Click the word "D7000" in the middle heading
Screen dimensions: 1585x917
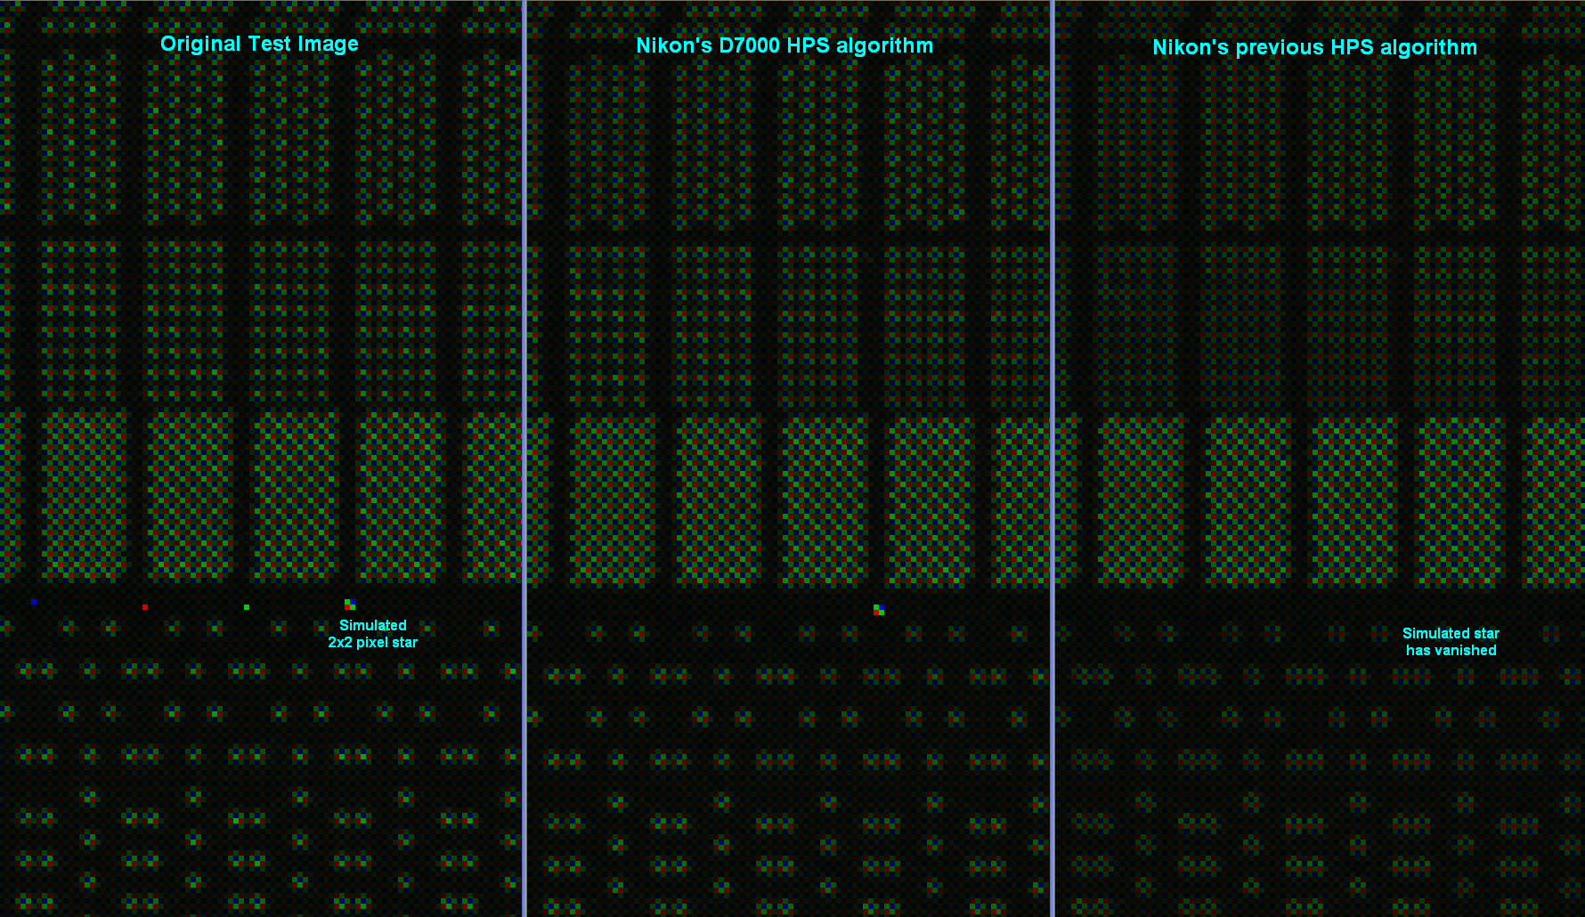(749, 46)
